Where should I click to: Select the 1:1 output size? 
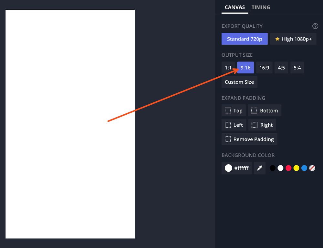click(228, 68)
